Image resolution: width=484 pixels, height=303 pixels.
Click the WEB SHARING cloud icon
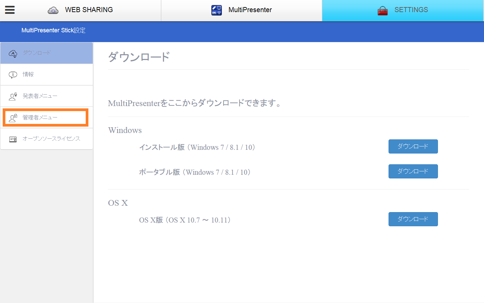click(x=53, y=10)
